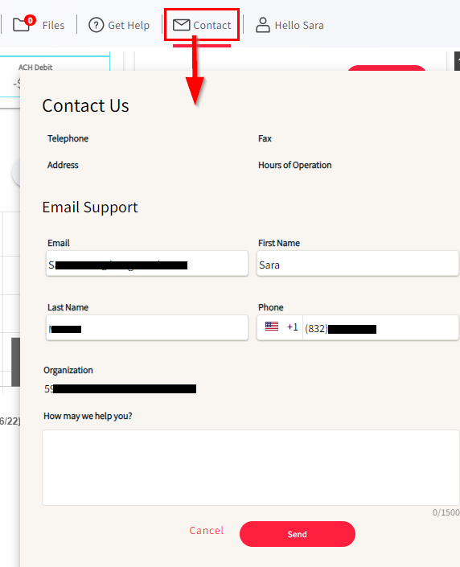
Task: Click the US flag country selector
Action: pyautogui.click(x=272, y=327)
